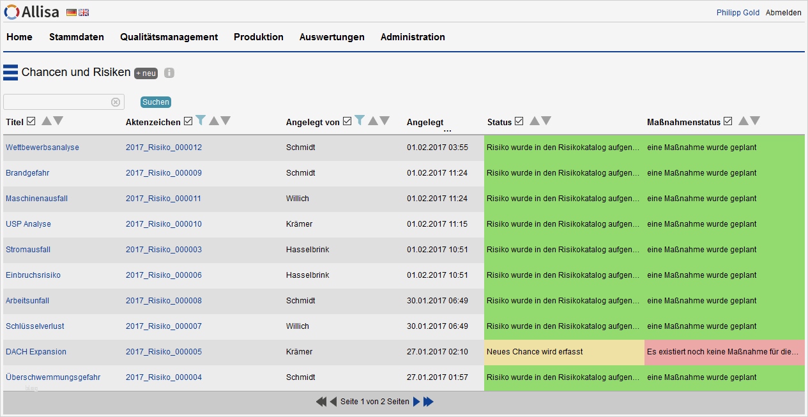Switch language via the British flag icon

tap(84, 13)
